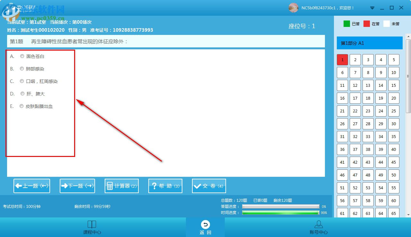
Task: Pick option D 肝、脾大 radio button
Action: [x=22, y=94]
